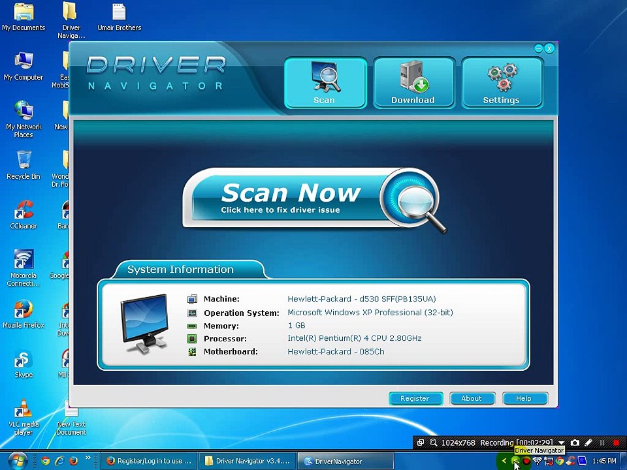This screenshot has width=627, height=470.
Task: Click the Pentium 4 CPU 2.80GHz value
Action: point(355,338)
